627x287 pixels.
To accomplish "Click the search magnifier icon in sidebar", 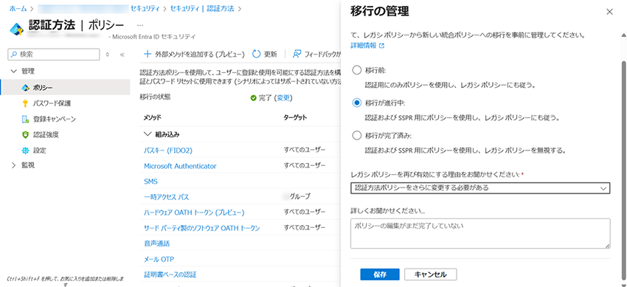I will click(15, 54).
